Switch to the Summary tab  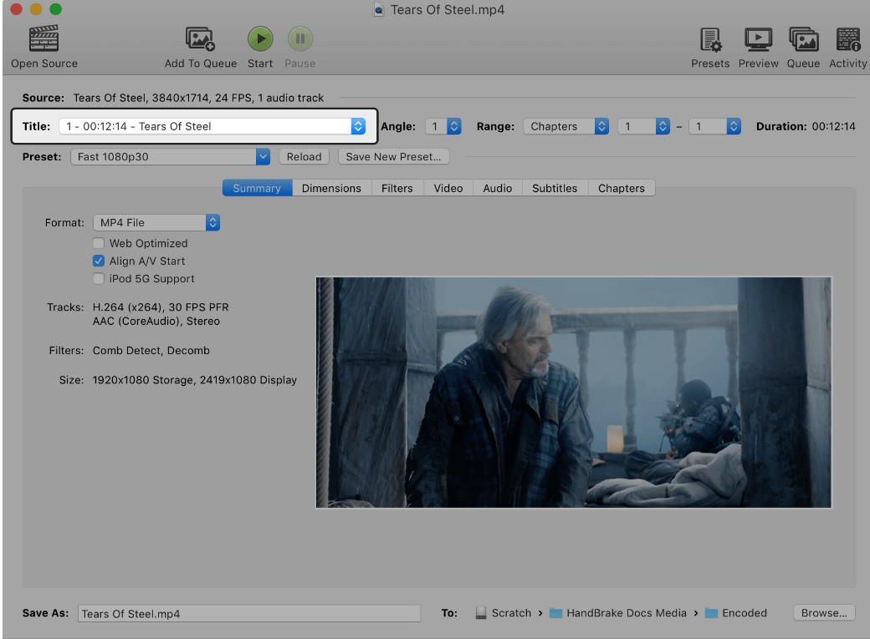[x=257, y=188]
